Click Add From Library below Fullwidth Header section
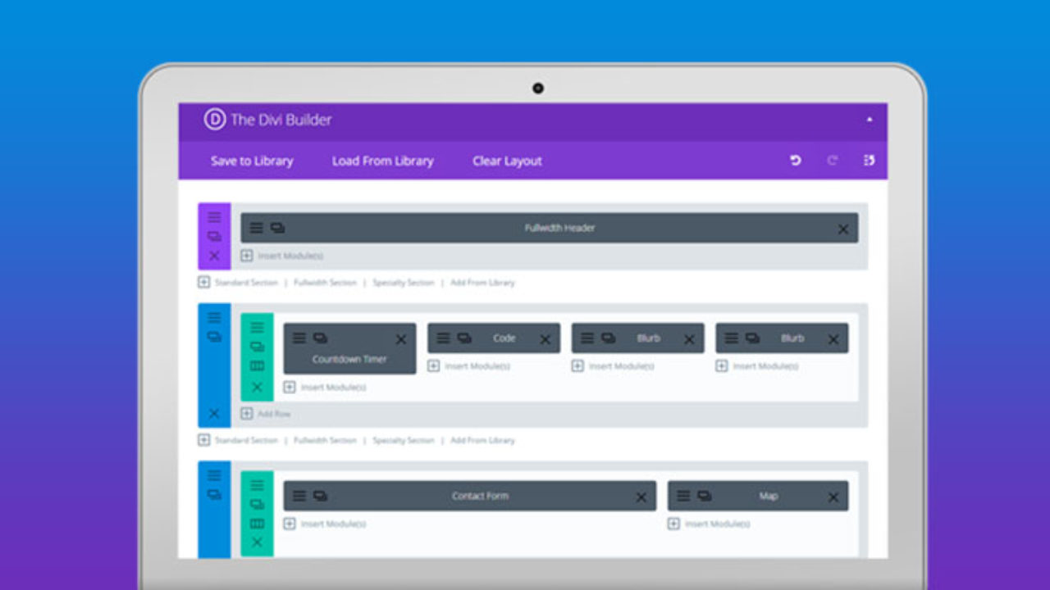Screen dimensions: 1050x590 (x=482, y=282)
